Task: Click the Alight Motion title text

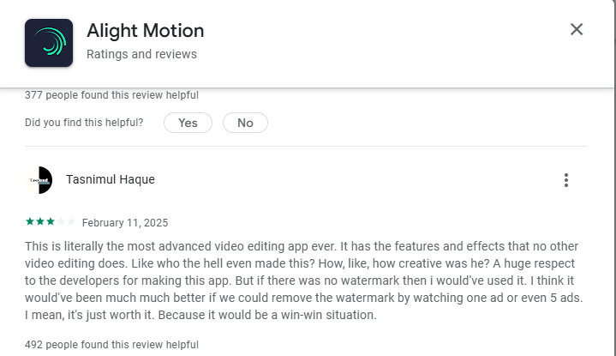Action: (x=145, y=31)
